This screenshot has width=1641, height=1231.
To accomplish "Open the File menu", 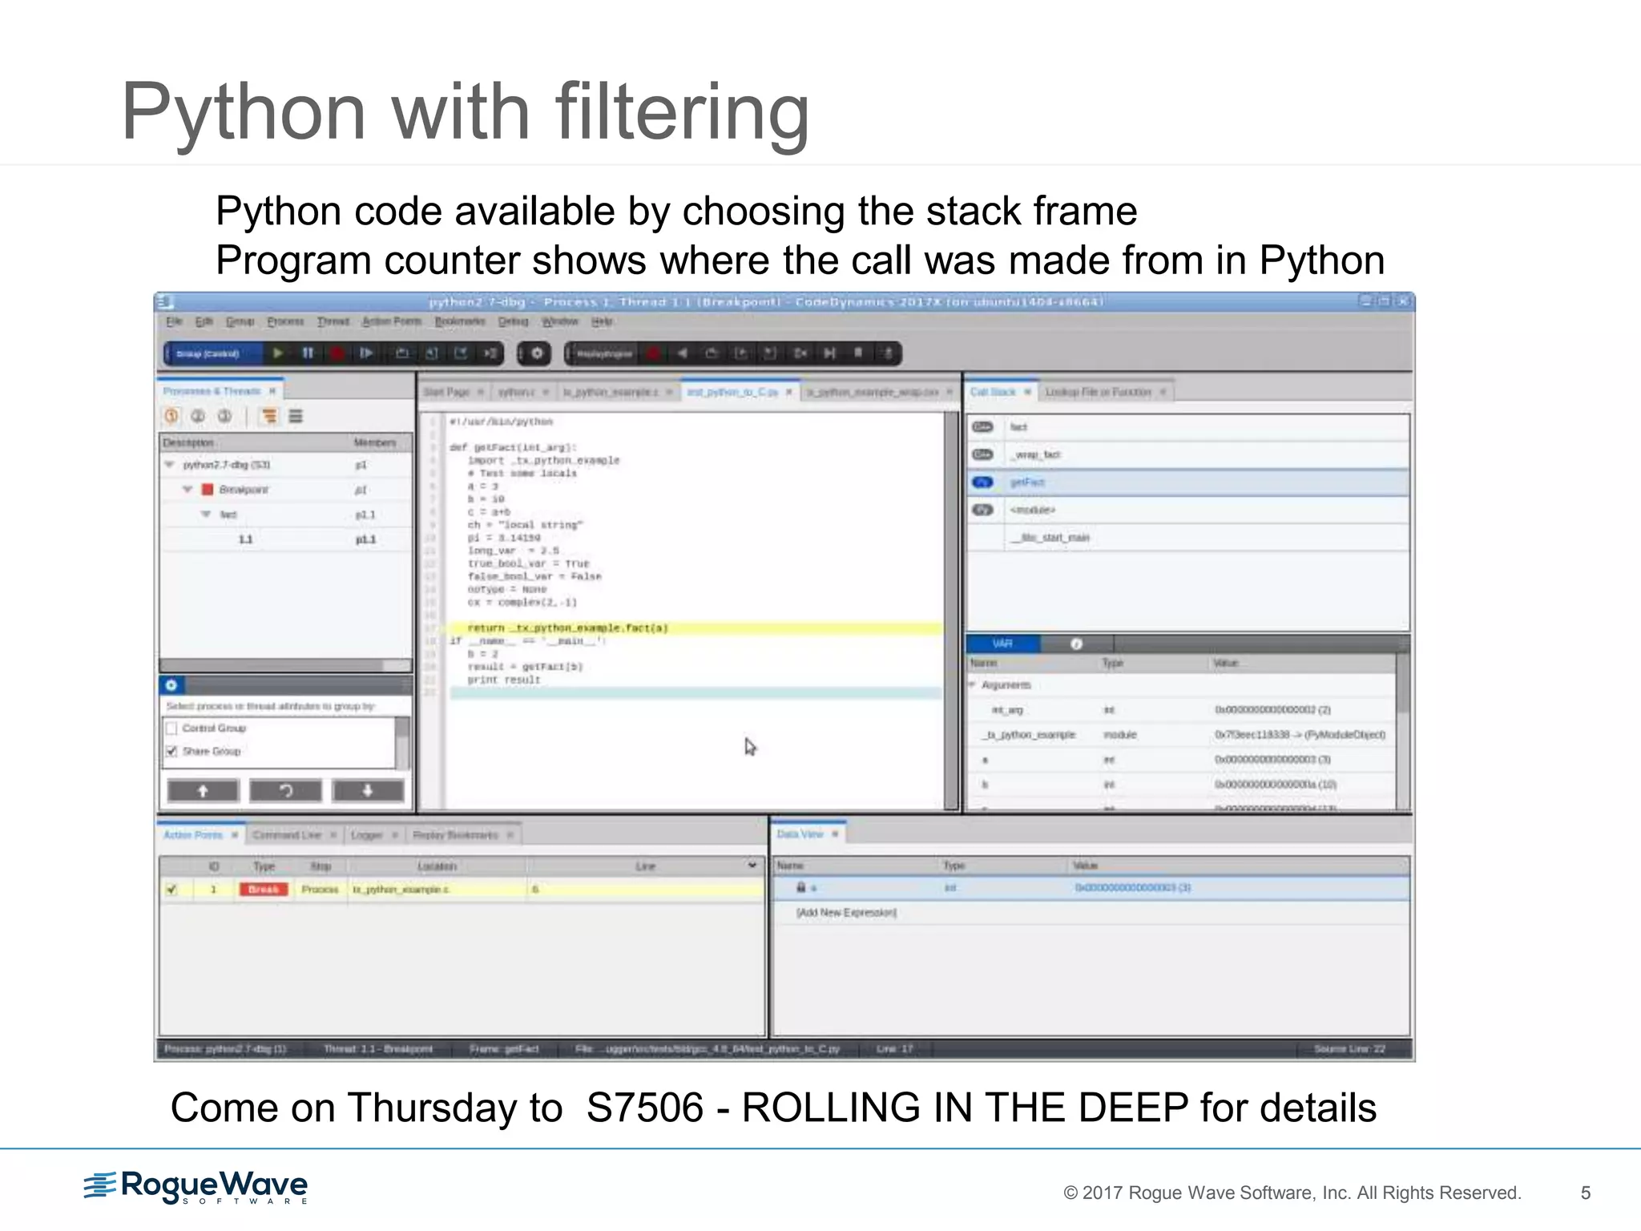I will [174, 321].
